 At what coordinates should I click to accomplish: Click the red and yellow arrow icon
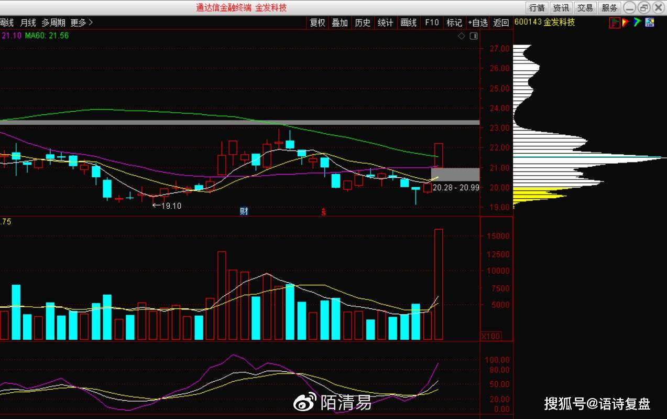(626, 23)
